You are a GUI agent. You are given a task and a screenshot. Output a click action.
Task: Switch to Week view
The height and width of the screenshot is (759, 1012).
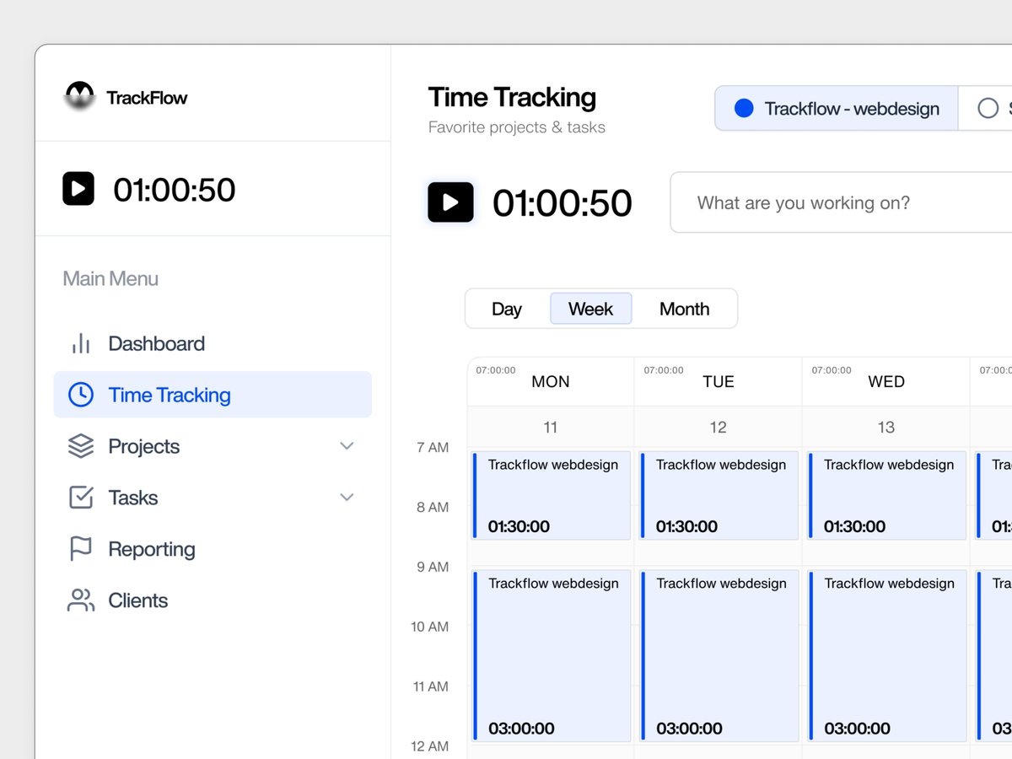(591, 309)
